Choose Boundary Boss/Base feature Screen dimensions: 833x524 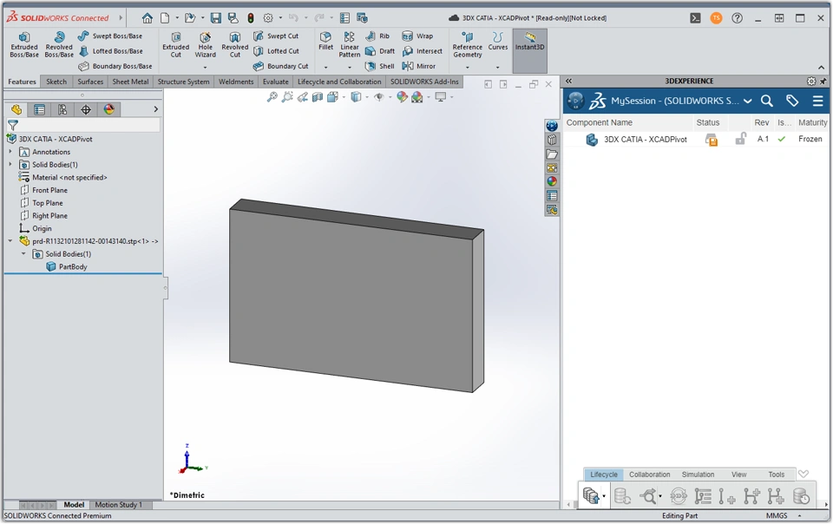[x=115, y=66]
